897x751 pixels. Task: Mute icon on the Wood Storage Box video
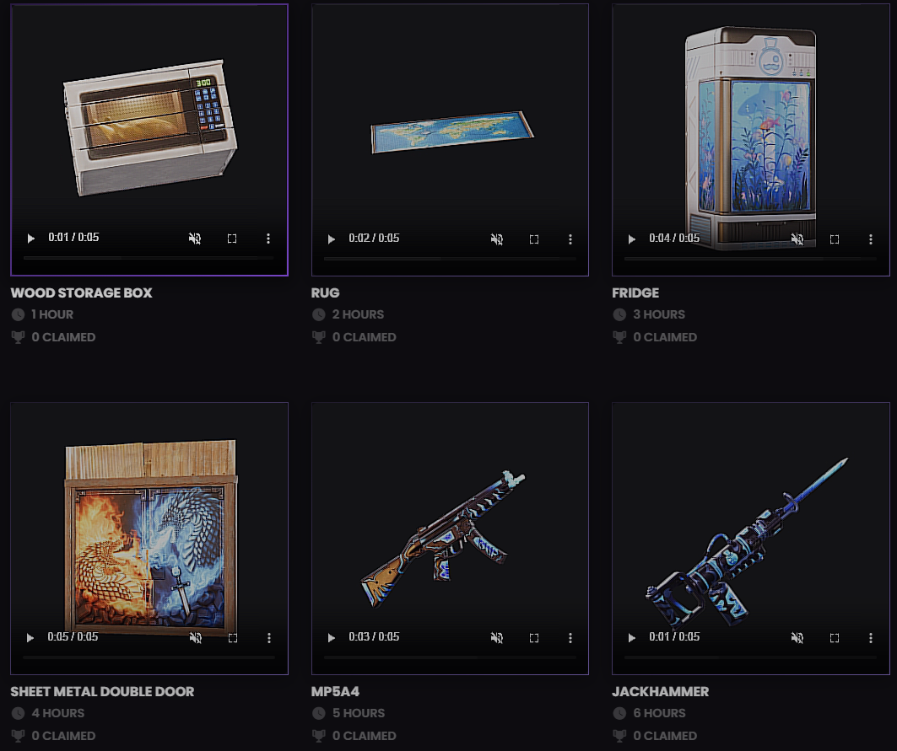[194, 239]
